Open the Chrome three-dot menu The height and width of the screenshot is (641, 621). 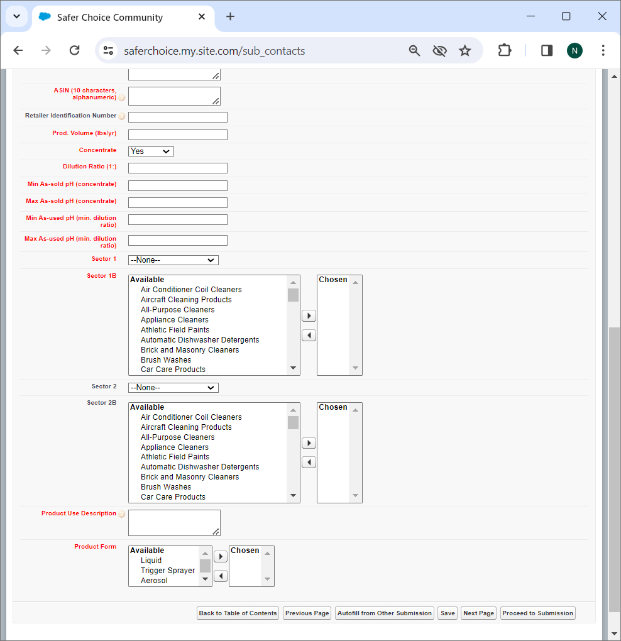pos(603,51)
